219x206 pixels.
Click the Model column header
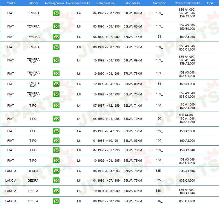pyautogui.click(x=33, y=3)
